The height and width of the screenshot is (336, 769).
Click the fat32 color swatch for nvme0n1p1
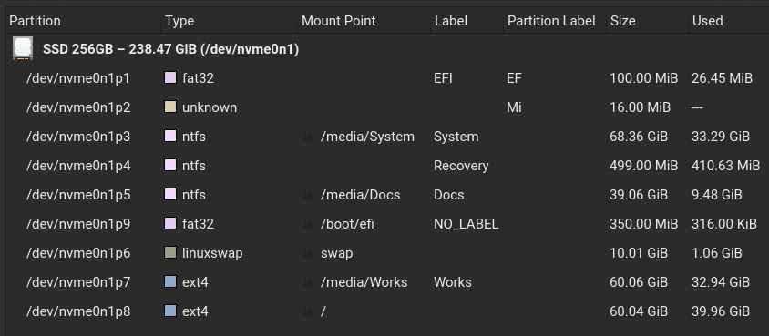pos(170,78)
